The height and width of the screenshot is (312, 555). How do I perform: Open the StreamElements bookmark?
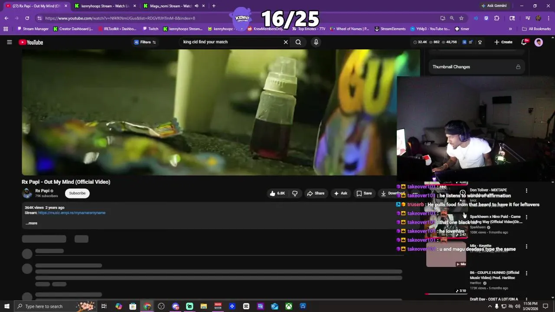[x=390, y=29]
